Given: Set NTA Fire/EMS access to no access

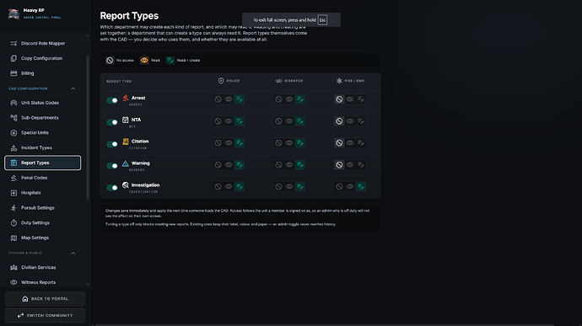Looking at the screenshot, I should click(x=339, y=121).
